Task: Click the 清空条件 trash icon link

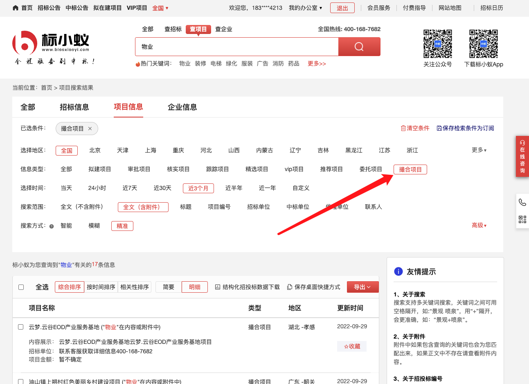Action: tap(415, 128)
